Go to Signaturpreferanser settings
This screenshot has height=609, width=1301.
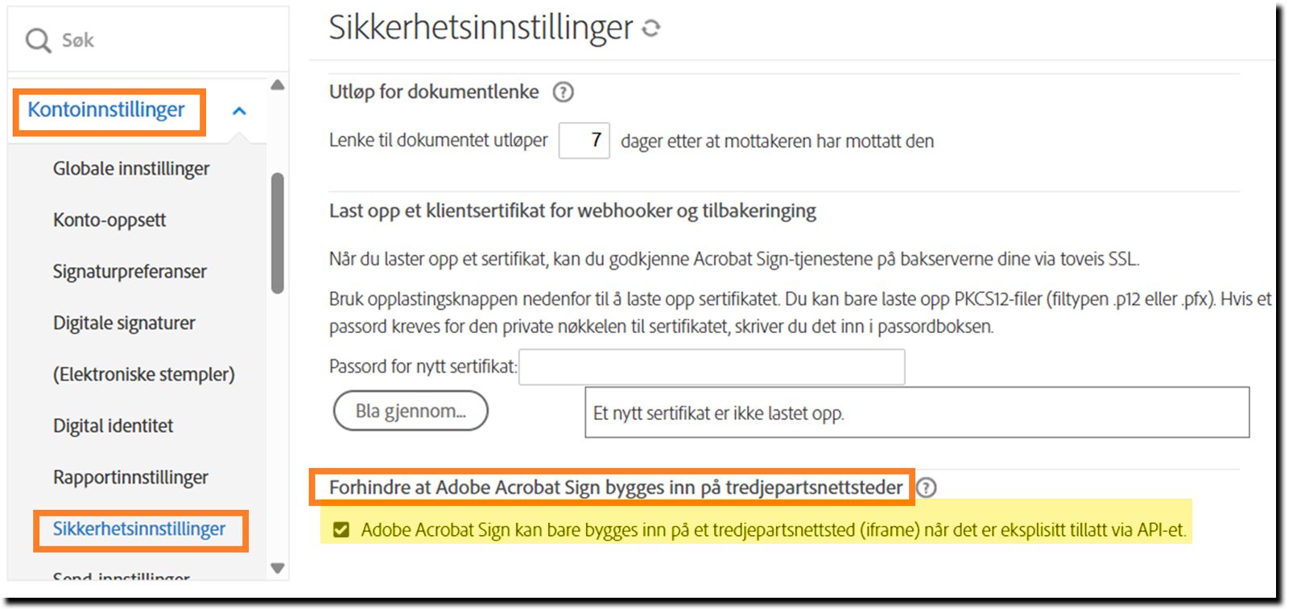tap(130, 272)
